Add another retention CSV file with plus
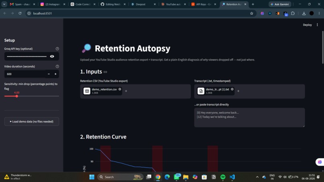 [x=126, y=91]
